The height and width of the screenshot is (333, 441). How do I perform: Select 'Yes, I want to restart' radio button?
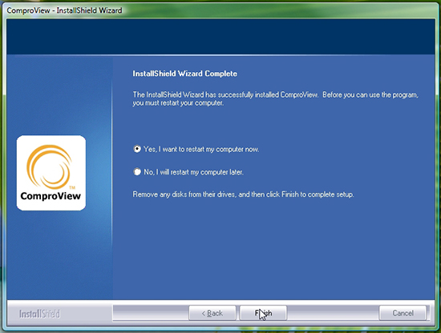pyautogui.click(x=137, y=149)
